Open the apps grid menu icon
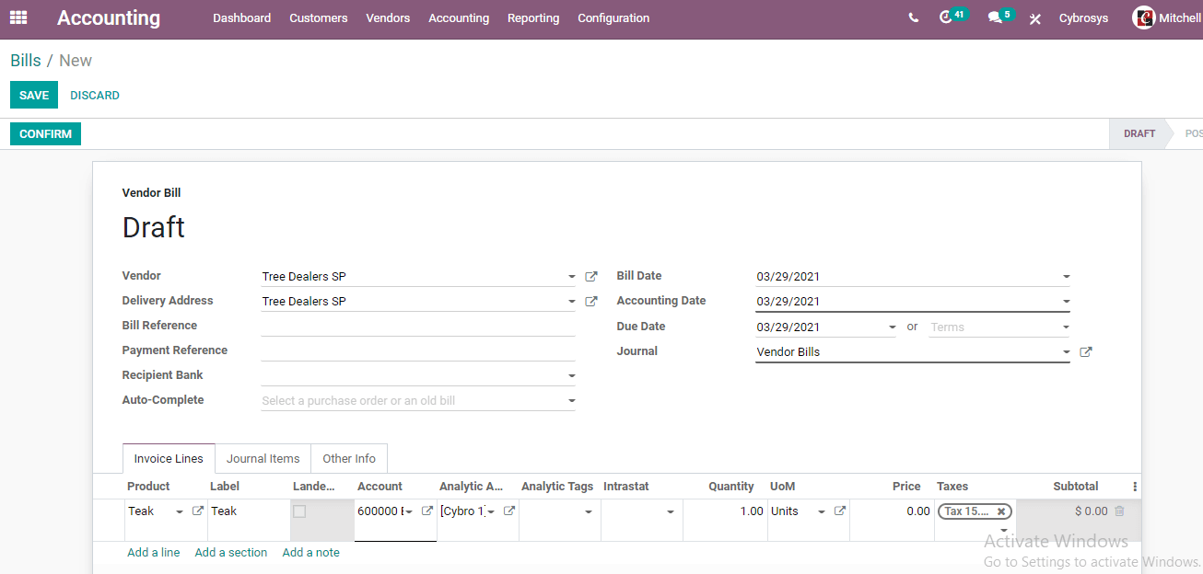 pos(18,17)
